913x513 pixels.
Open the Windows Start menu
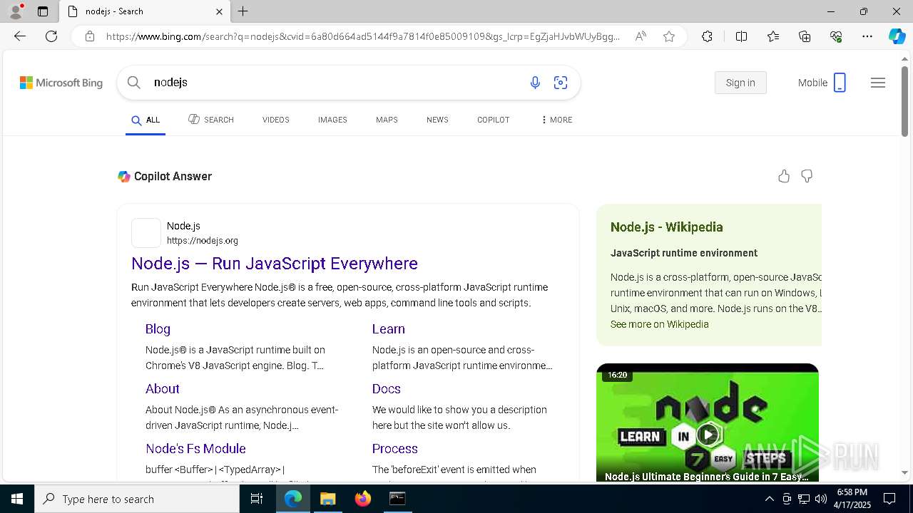(x=17, y=499)
